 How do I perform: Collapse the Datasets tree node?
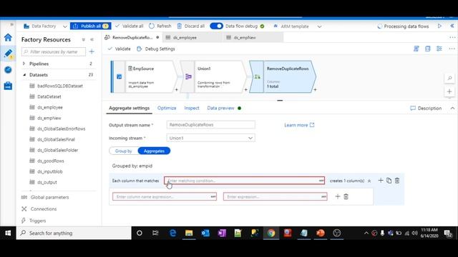coord(24,74)
